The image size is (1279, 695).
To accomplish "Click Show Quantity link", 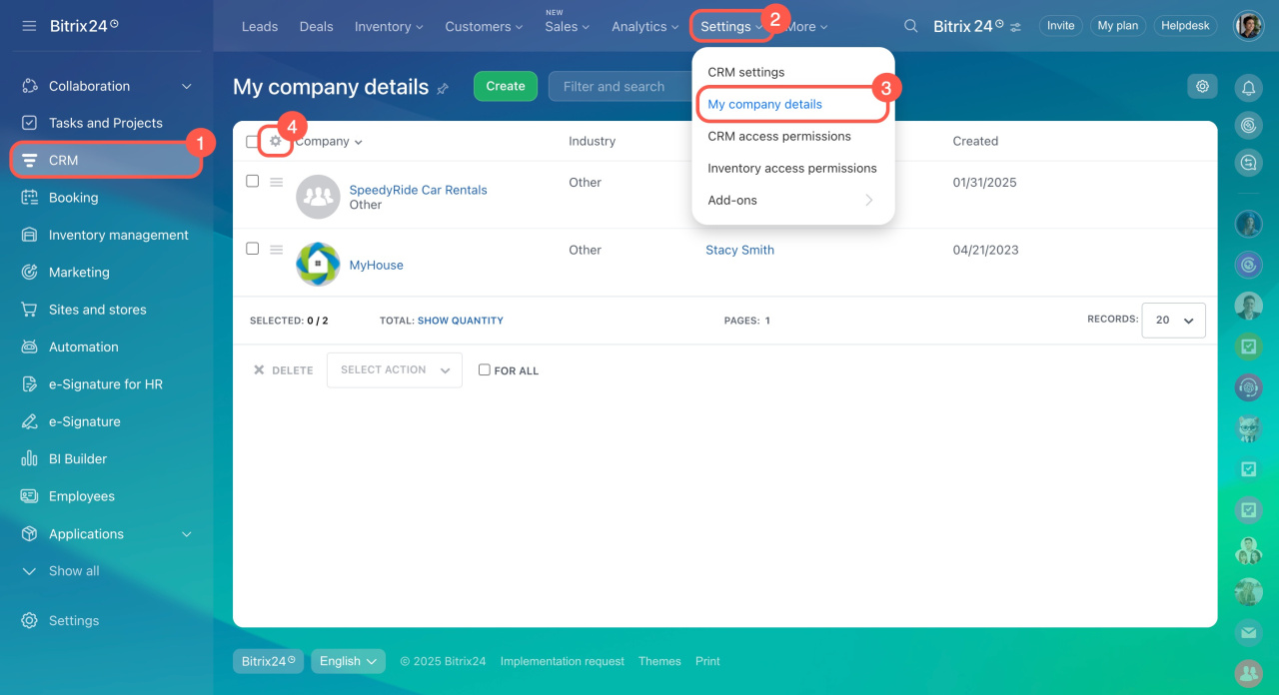I will tap(461, 321).
